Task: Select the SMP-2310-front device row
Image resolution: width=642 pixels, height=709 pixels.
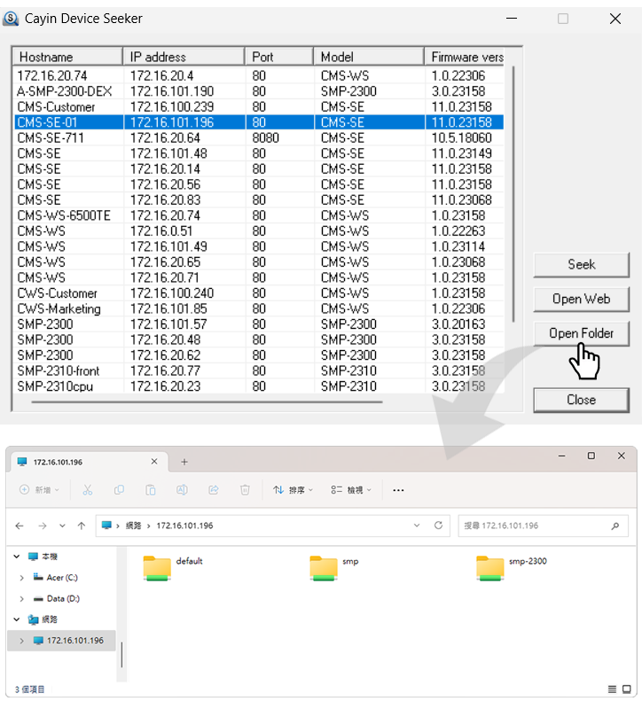Action: coord(258,371)
